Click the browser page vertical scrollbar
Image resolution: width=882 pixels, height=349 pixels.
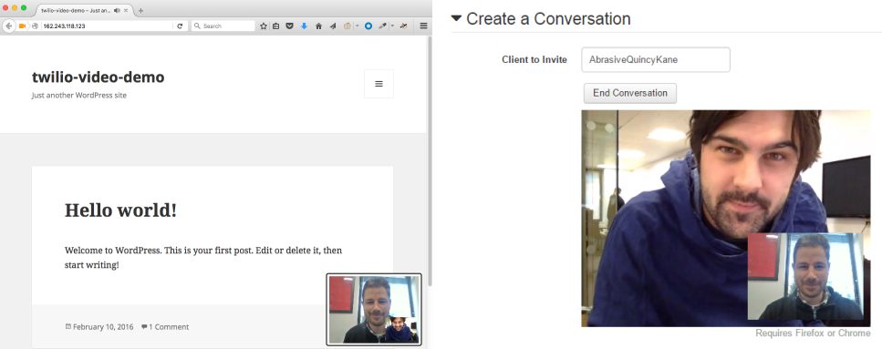(x=430, y=160)
